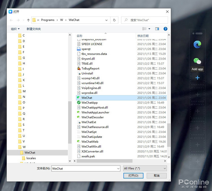212x191 pixels.
Task: Select locales folder in the tree
Action: pyautogui.click(x=29, y=158)
